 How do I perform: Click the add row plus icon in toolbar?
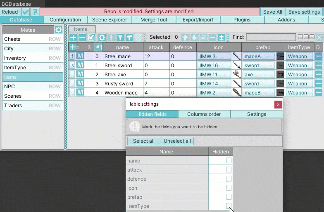[73, 38]
